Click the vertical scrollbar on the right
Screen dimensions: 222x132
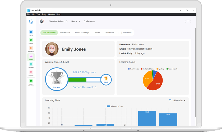[196, 72]
